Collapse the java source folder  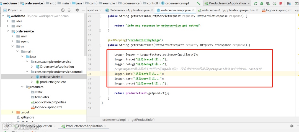22,56
